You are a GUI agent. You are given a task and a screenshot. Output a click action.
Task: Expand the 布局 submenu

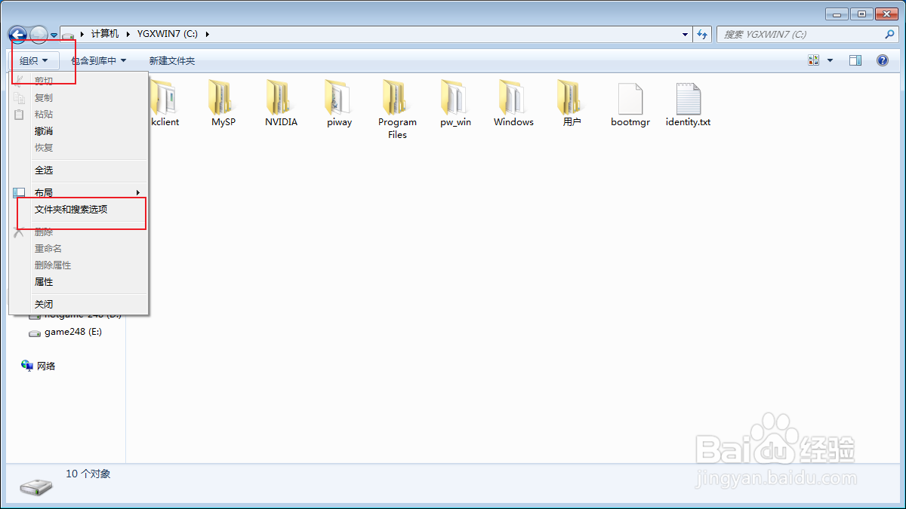click(x=79, y=192)
